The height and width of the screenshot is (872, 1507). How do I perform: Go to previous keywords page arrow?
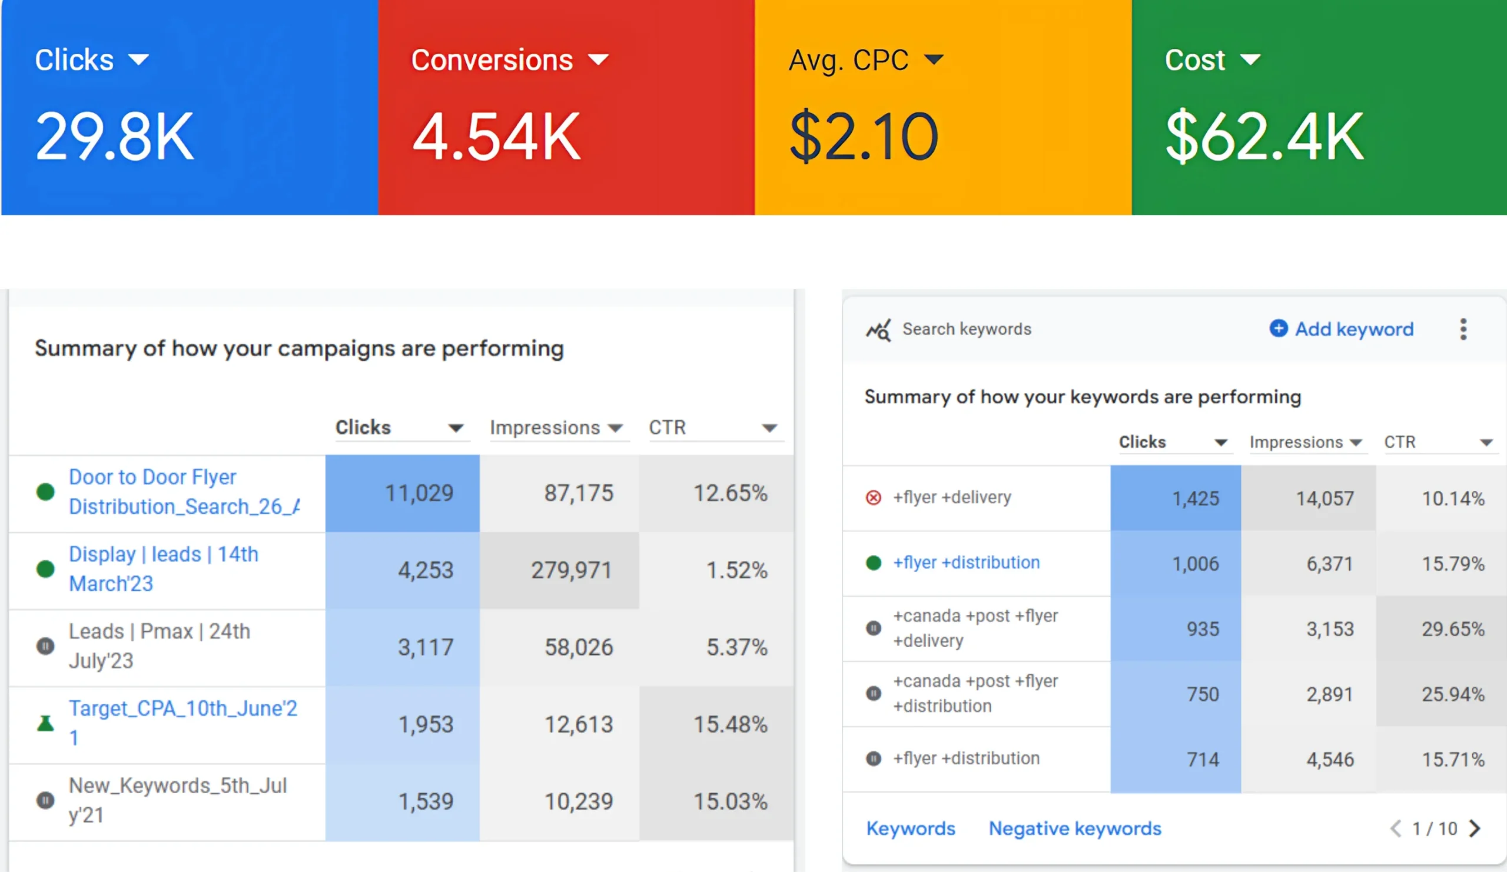click(1395, 828)
